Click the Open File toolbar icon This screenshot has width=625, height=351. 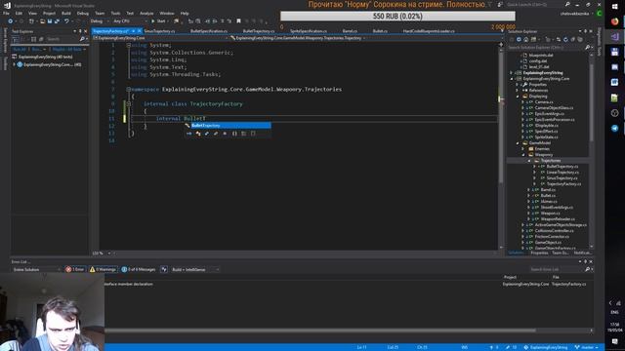pyautogui.click(x=42, y=21)
